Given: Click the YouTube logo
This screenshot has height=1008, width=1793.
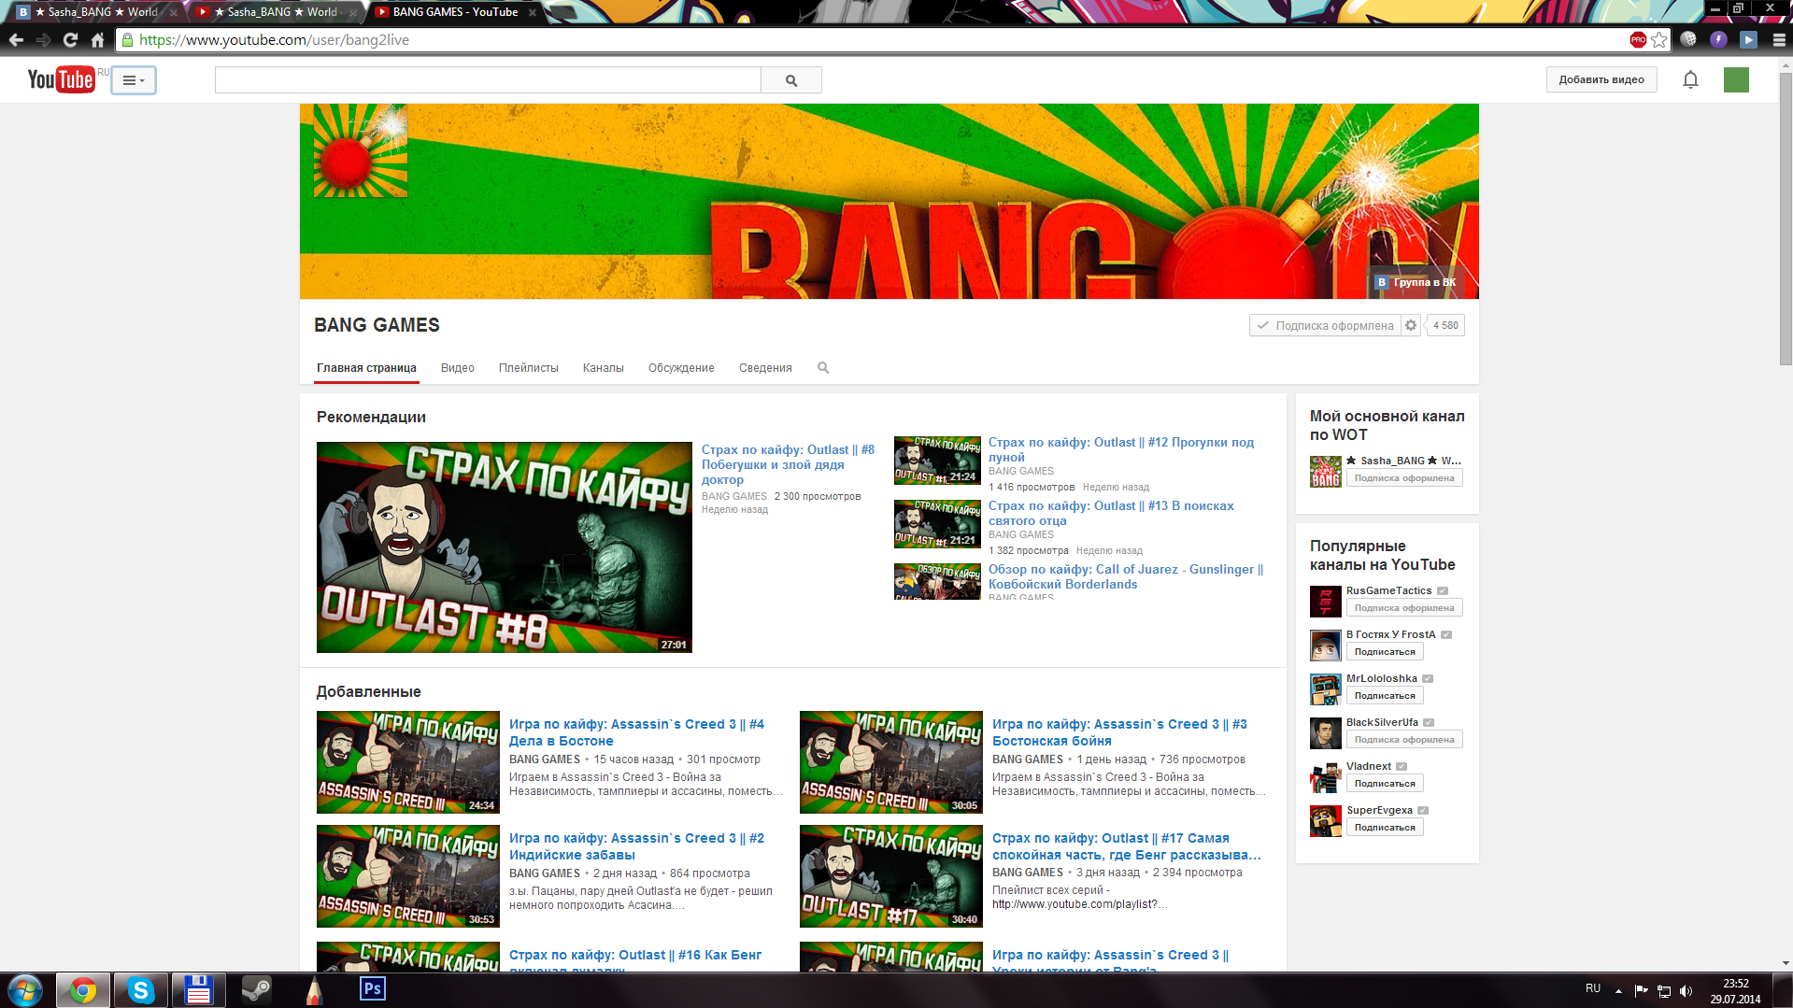Looking at the screenshot, I should click(61, 79).
